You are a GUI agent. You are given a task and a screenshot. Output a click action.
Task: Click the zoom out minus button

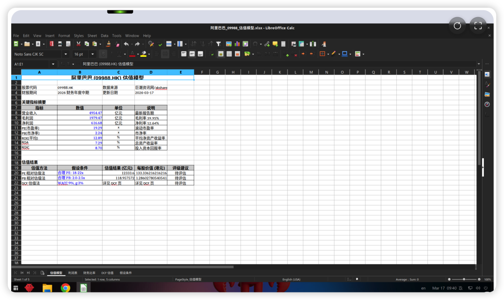(x=449, y=280)
